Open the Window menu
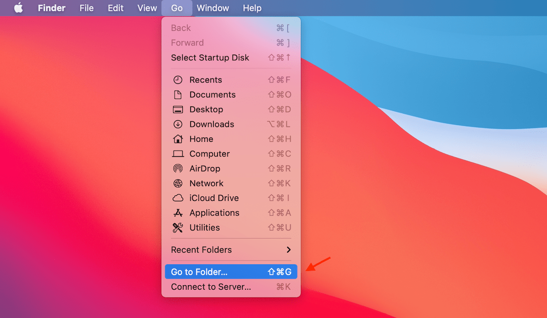547x318 pixels. coord(213,8)
